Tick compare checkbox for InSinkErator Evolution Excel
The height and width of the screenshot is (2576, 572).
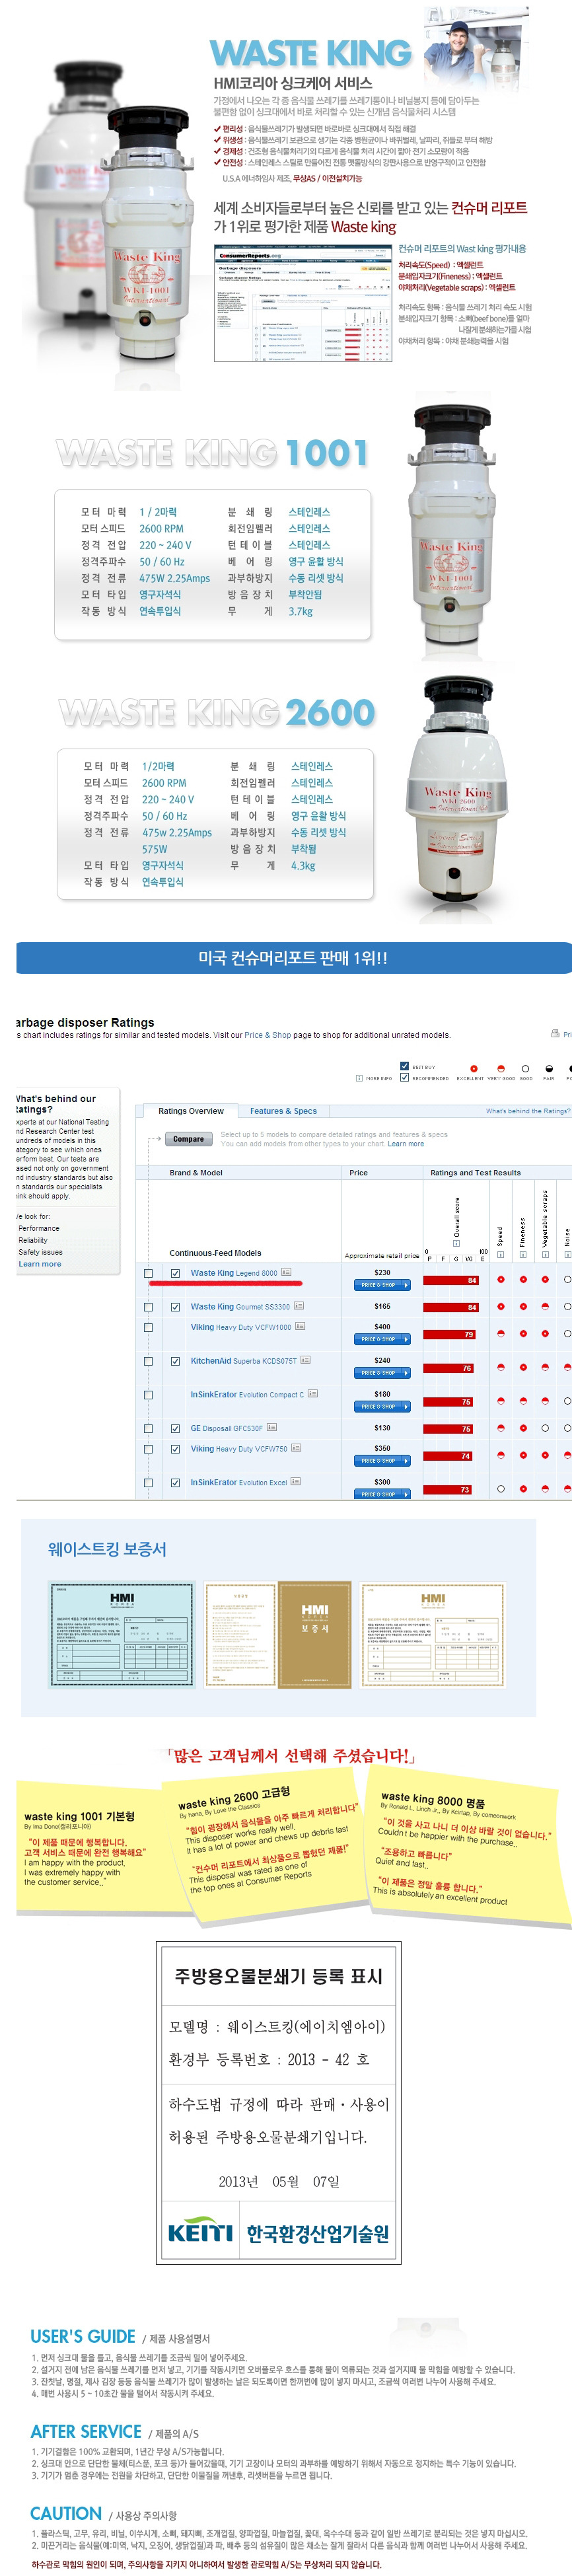pyautogui.click(x=148, y=1482)
